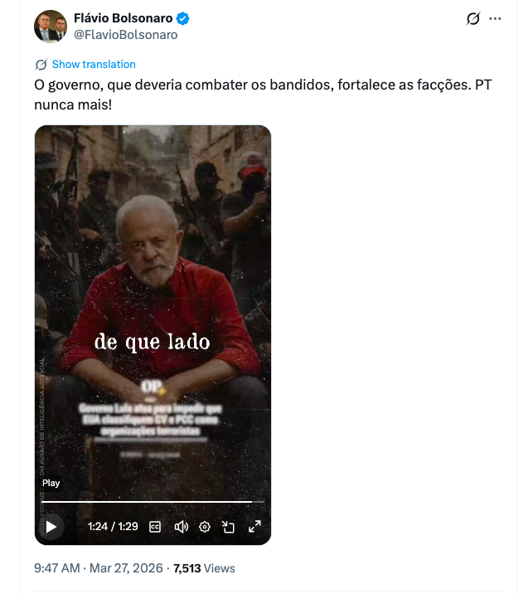Open the 9:47 AM · Mar 27, 2026 timestamp
Image resolution: width=528 pixels, height=594 pixels.
[x=99, y=568]
